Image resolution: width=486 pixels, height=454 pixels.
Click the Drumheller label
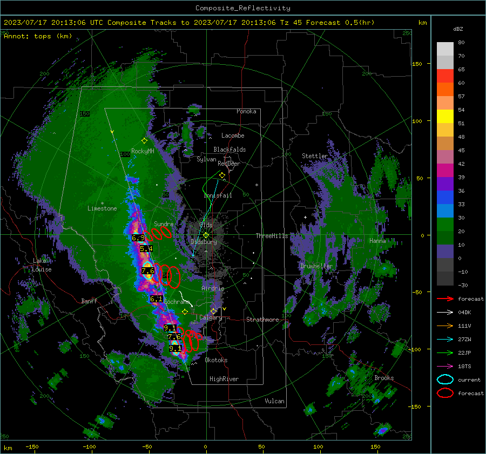[316, 266]
